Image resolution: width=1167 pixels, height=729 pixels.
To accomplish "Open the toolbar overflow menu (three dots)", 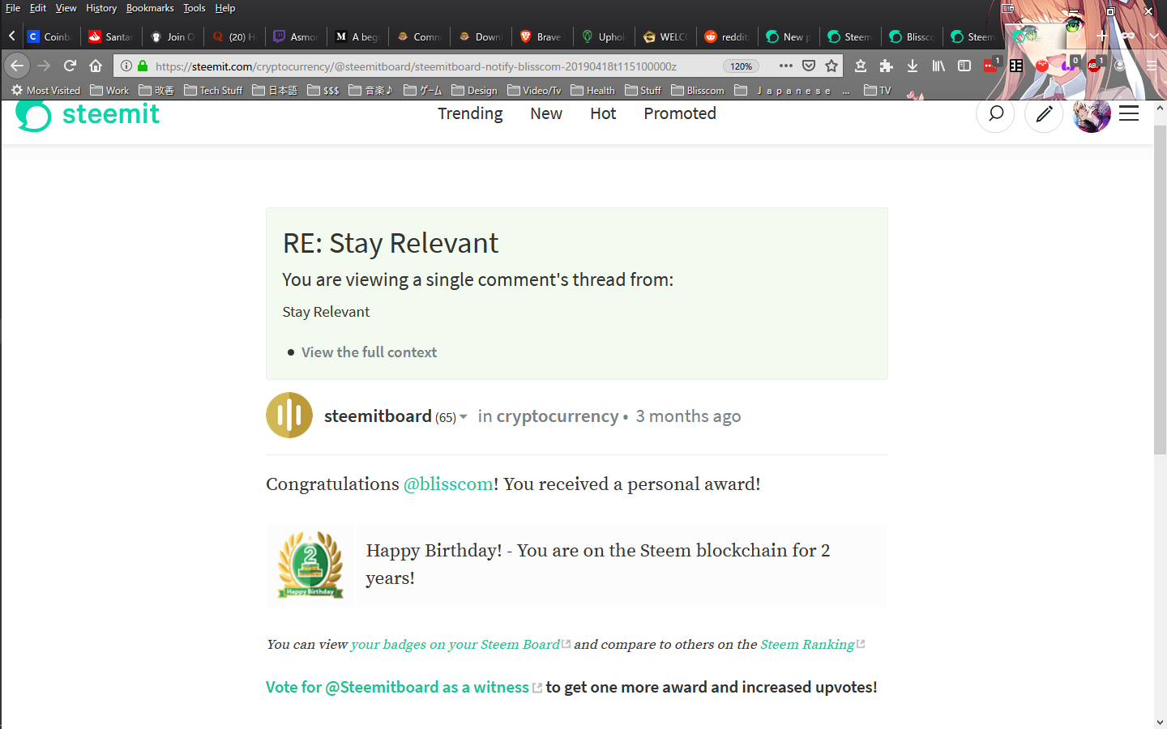I will [785, 66].
